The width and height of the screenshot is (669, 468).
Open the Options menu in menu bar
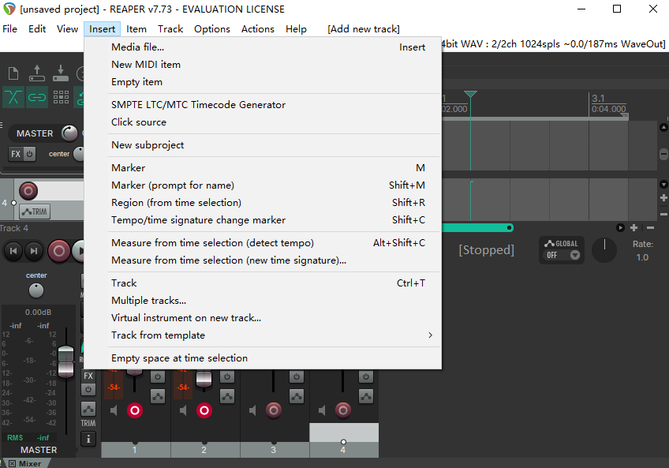click(212, 29)
